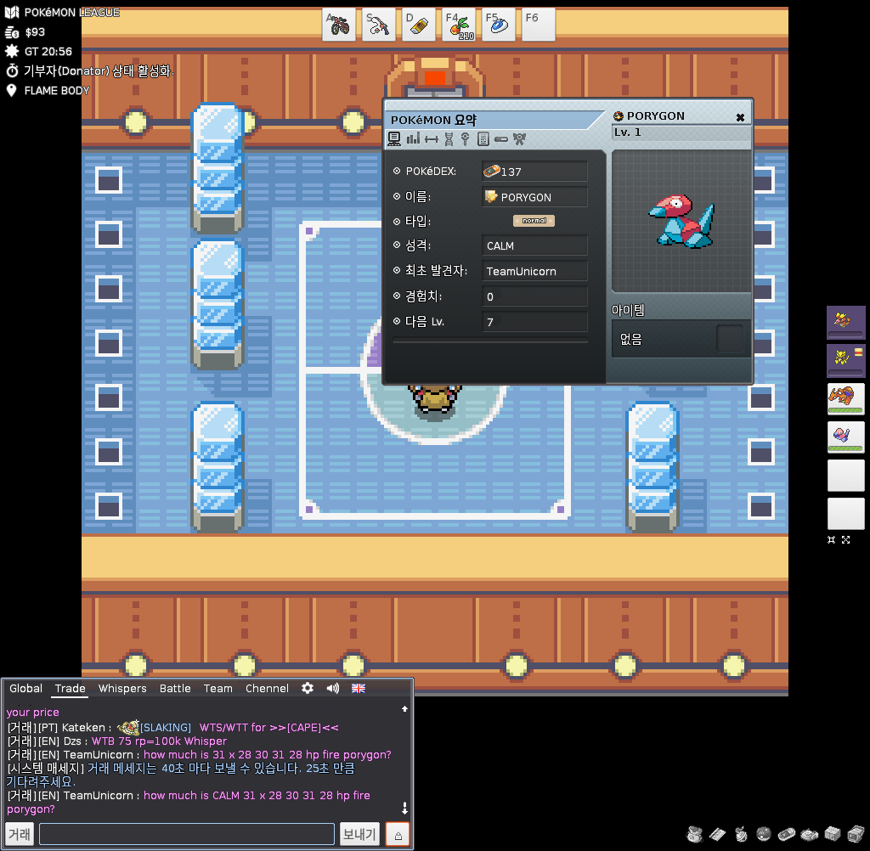Switch to the Whispers chat tab
Image resolution: width=870 pixels, height=851 pixels.
click(122, 688)
